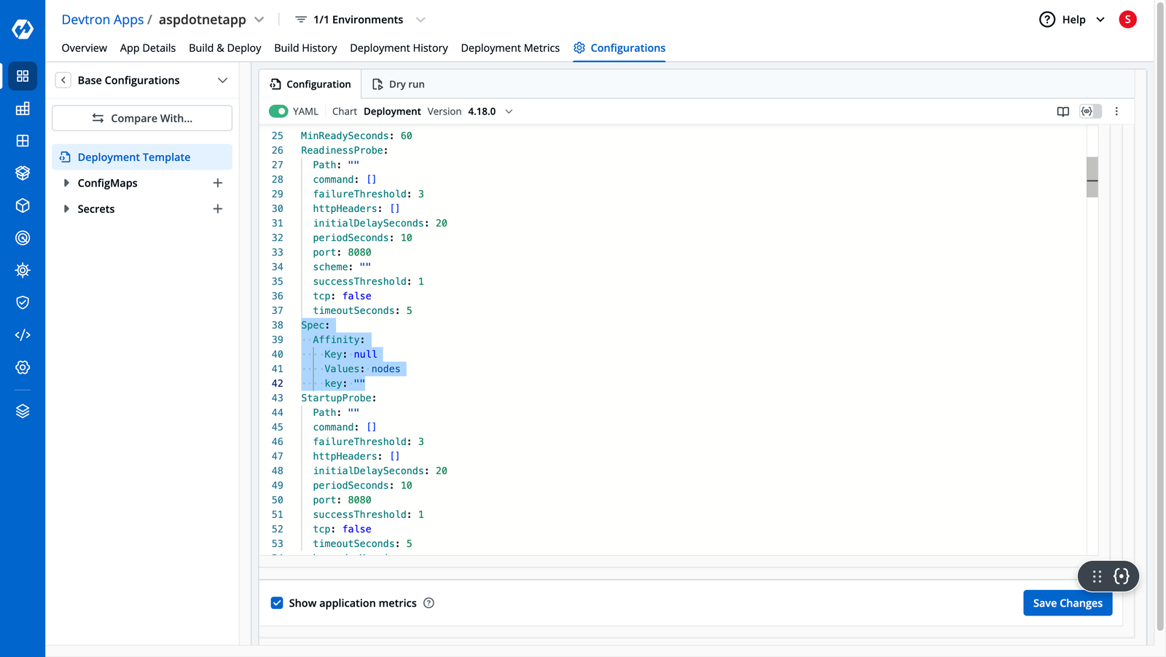This screenshot has height=657, width=1166.
Task: Open the Global Configurations gear icon
Action: pyautogui.click(x=23, y=367)
